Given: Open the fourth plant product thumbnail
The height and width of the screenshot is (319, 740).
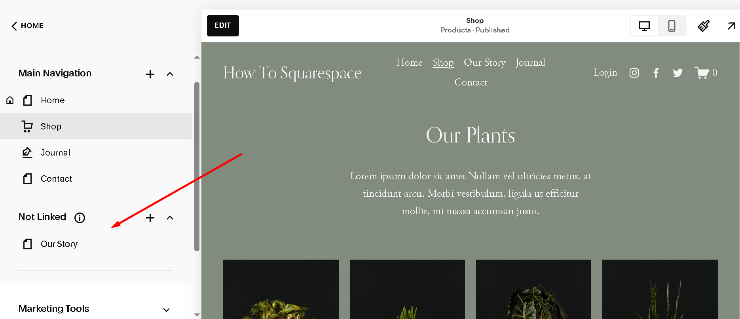Looking at the screenshot, I should pos(660,289).
